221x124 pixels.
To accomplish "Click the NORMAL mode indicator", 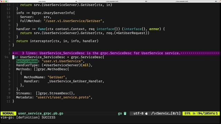I will [8, 113].
